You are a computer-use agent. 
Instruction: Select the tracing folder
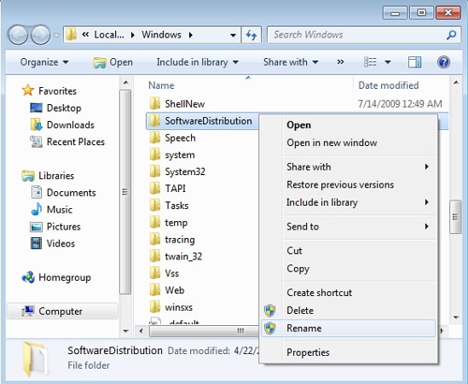pos(172,240)
